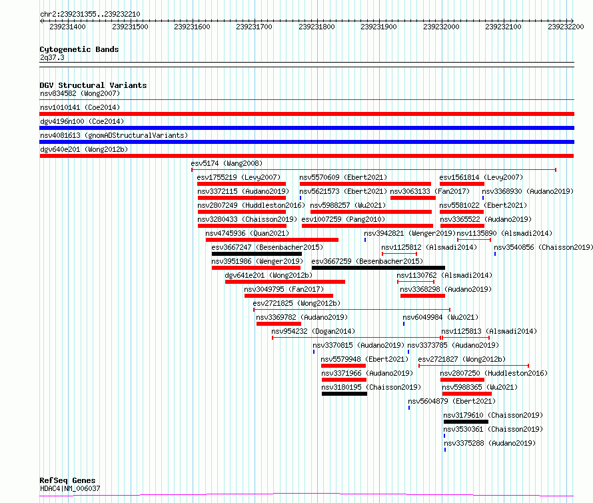The height and width of the screenshot is (503, 593).
Task: Click esv1007259 (Pang2010) label
Action: pos(343,219)
